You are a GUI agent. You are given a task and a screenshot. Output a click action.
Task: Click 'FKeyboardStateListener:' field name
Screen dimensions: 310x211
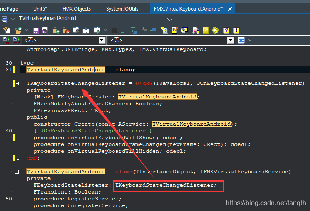click(72, 186)
